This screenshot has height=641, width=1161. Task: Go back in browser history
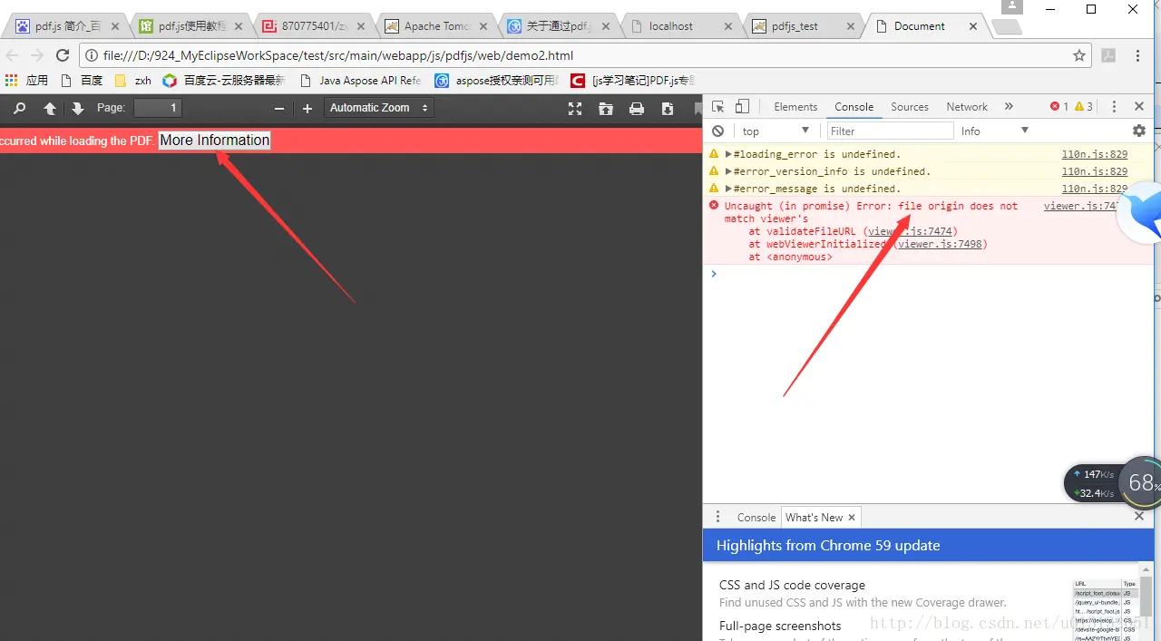12,55
